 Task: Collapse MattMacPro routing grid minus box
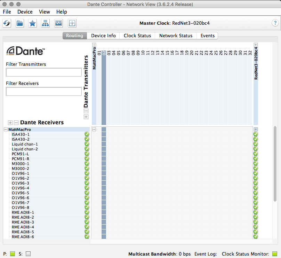(94, 130)
